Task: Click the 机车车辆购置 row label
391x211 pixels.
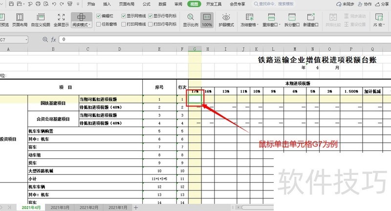Action: pyautogui.click(x=41, y=131)
